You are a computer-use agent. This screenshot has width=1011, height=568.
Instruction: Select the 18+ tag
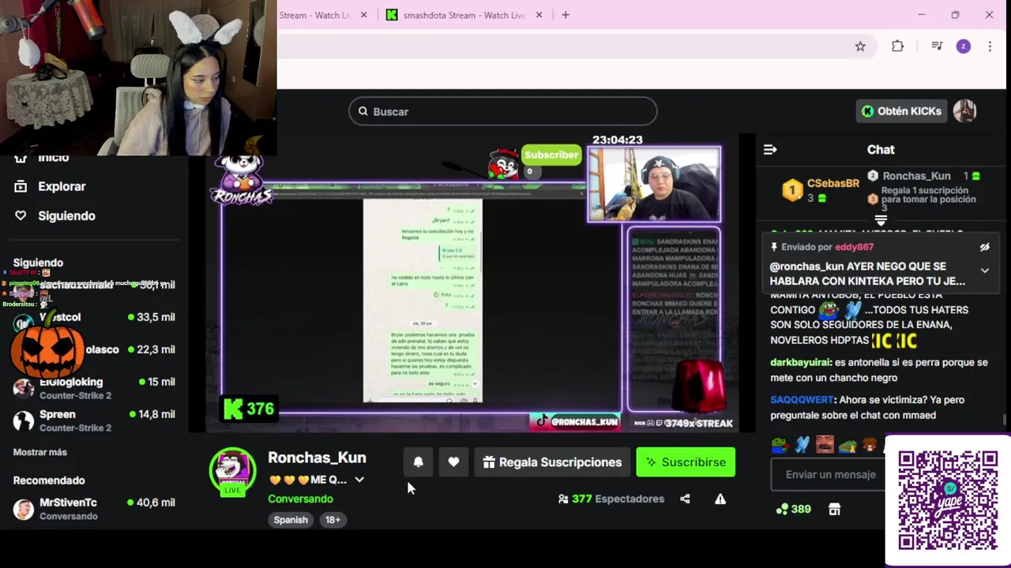tap(333, 520)
